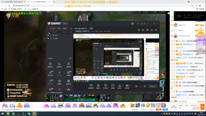Move selected source down arrow
Viewport: 206px width, 116px height.
[x=68, y=32]
